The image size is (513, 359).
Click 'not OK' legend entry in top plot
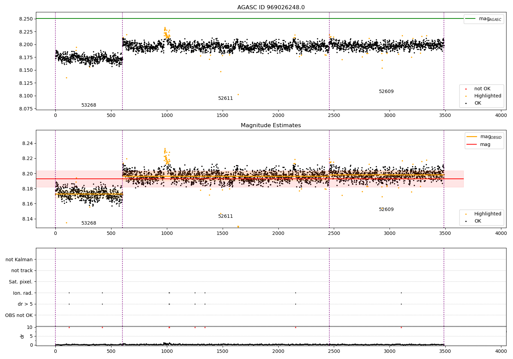[482, 89]
